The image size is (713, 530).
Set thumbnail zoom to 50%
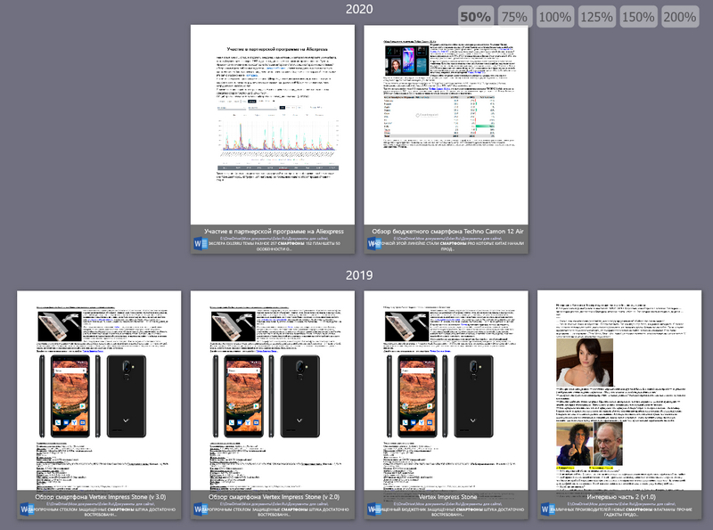point(476,16)
